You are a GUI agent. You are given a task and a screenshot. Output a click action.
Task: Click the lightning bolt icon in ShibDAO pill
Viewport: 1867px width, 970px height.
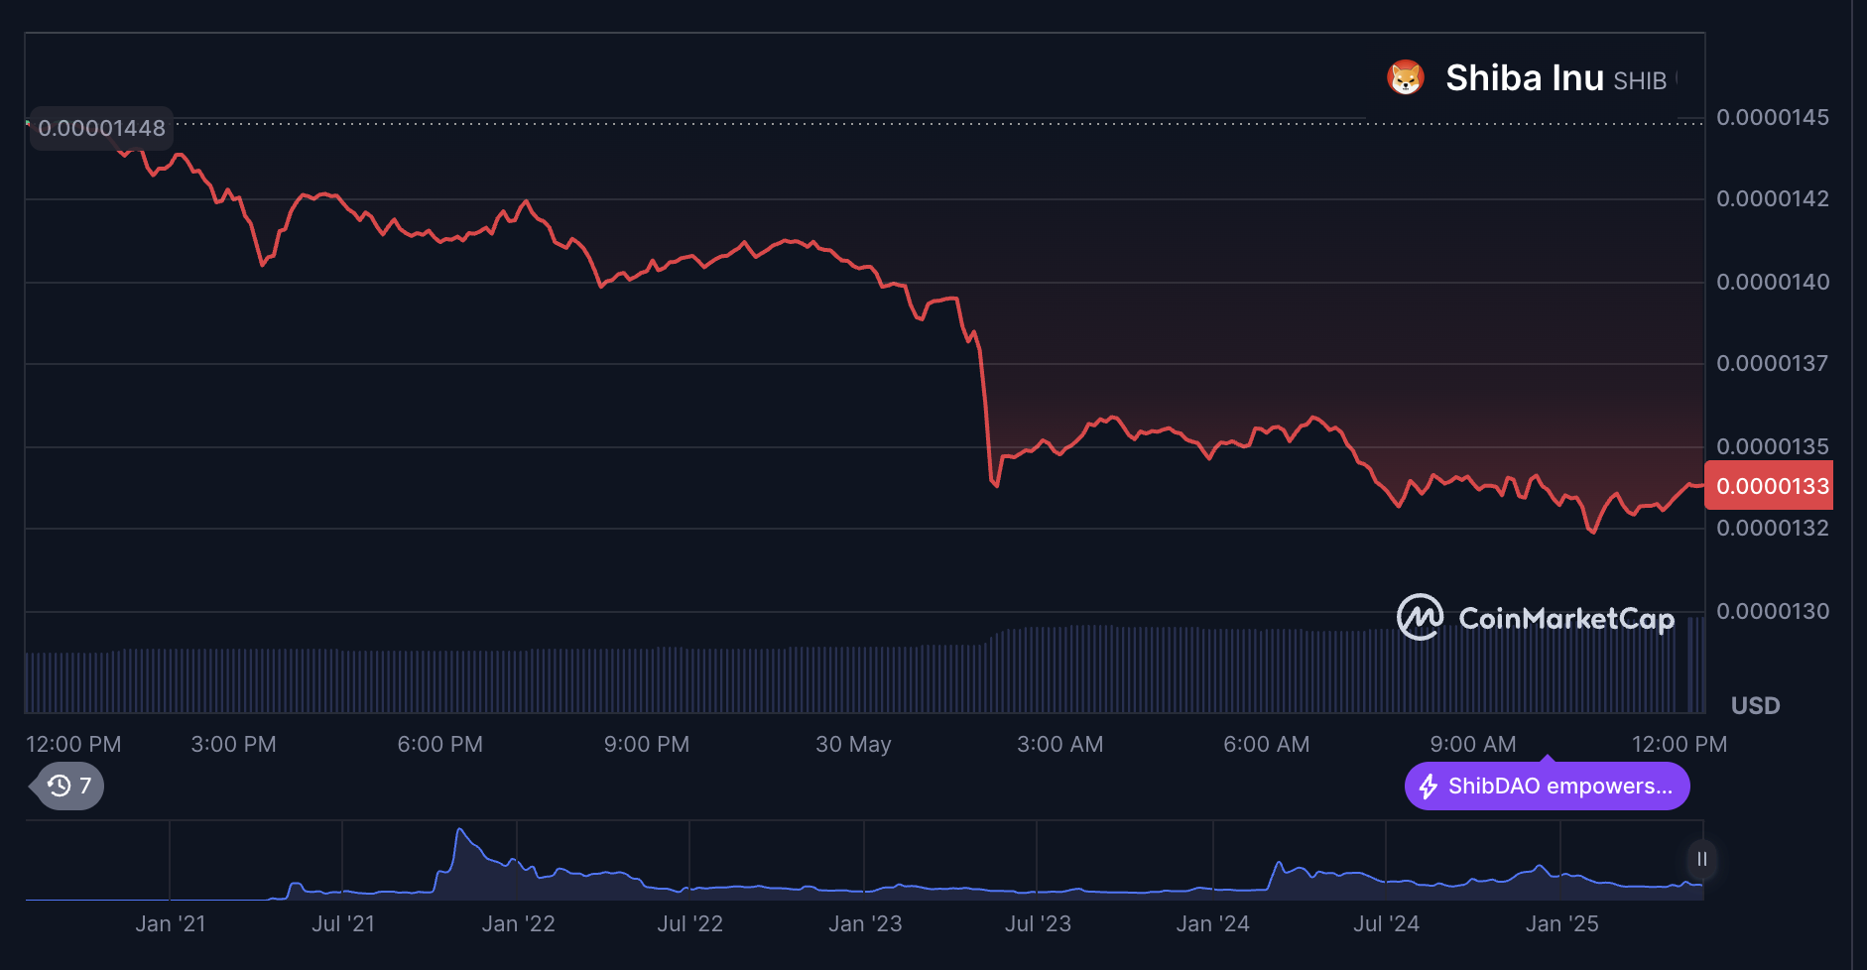click(1429, 787)
